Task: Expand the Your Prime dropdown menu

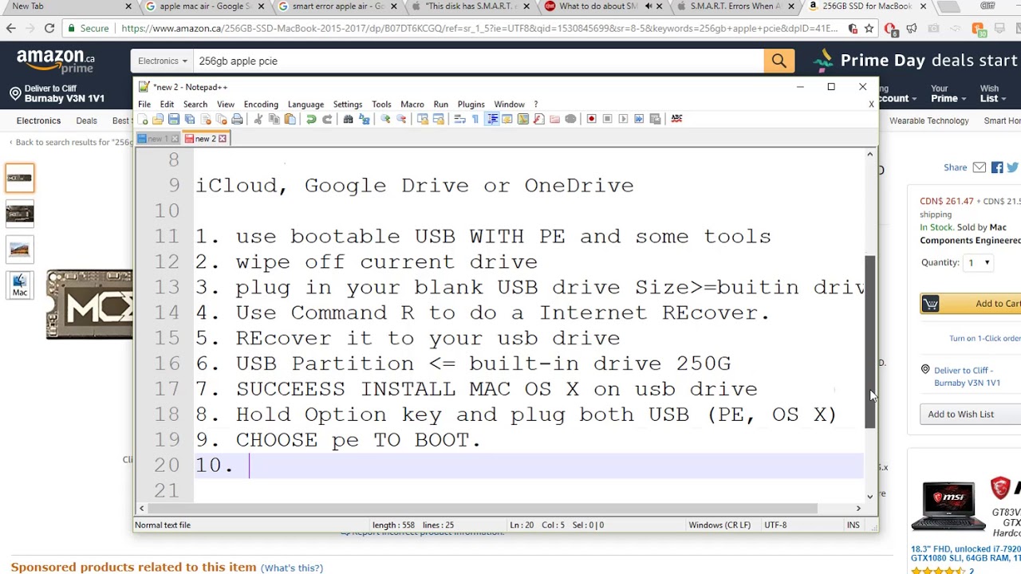Action: (948, 94)
